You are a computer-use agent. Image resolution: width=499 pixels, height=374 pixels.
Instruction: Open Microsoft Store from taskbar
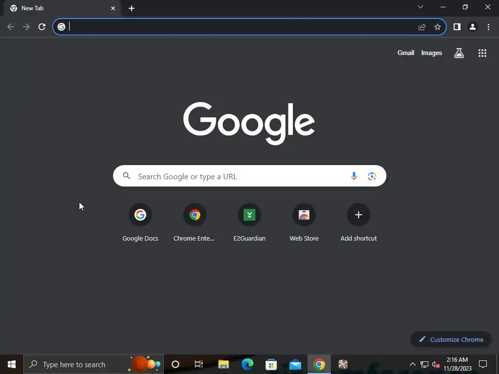pyautogui.click(x=271, y=364)
